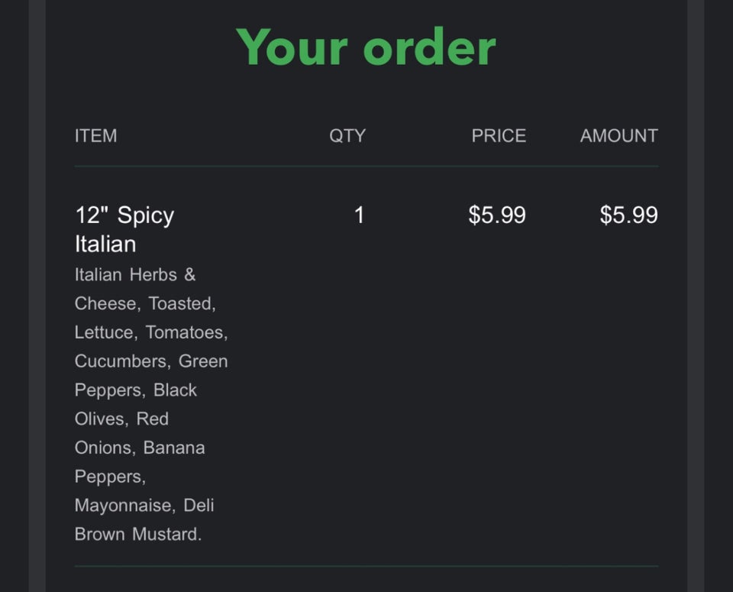
Task: Click the word "Italian" under 12" Spicy
Action: tap(105, 244)
